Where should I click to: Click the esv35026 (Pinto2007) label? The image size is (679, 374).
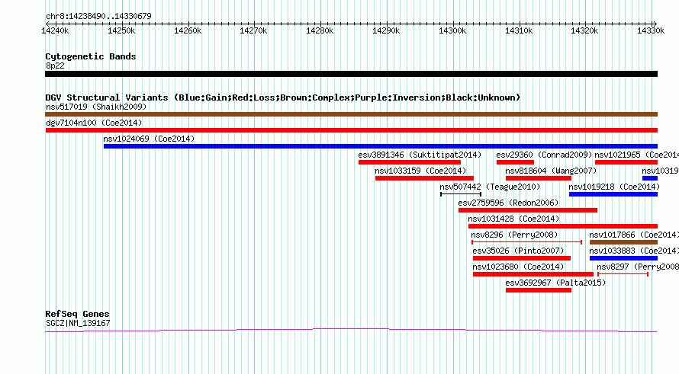518,251
